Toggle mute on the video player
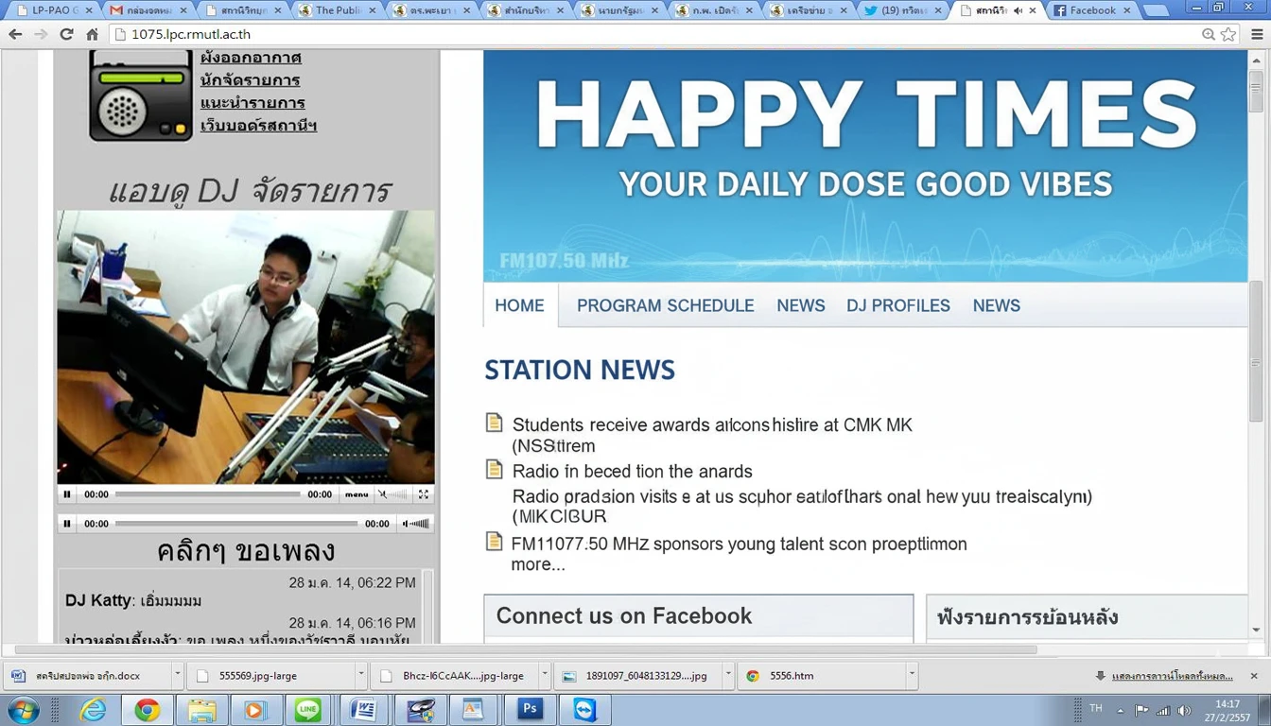The width and height of the screenshot is (1271, 726). 383,494
